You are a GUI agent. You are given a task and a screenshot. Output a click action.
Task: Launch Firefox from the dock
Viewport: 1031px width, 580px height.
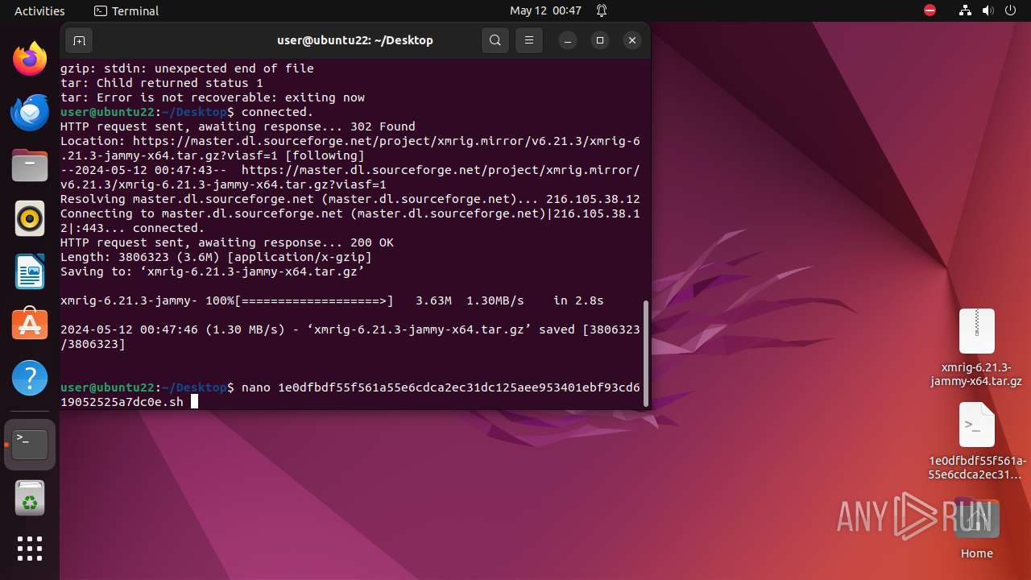click(x=30, y=59)
